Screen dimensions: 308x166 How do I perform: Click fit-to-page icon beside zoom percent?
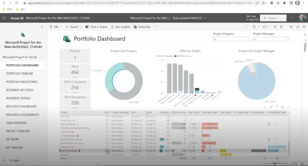coord(302,163)
